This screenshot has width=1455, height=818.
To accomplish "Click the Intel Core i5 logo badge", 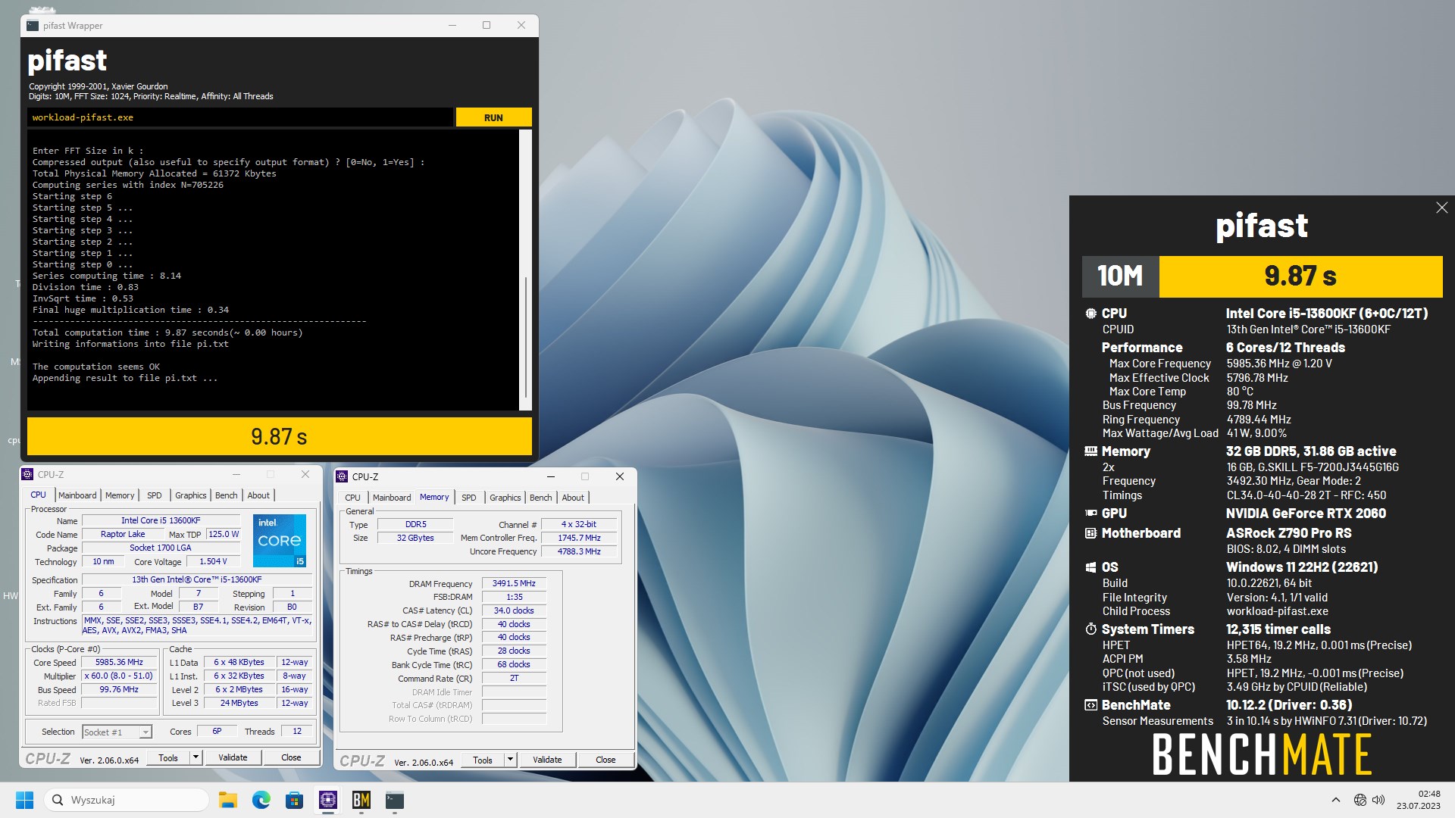I will tap(280, 541).
